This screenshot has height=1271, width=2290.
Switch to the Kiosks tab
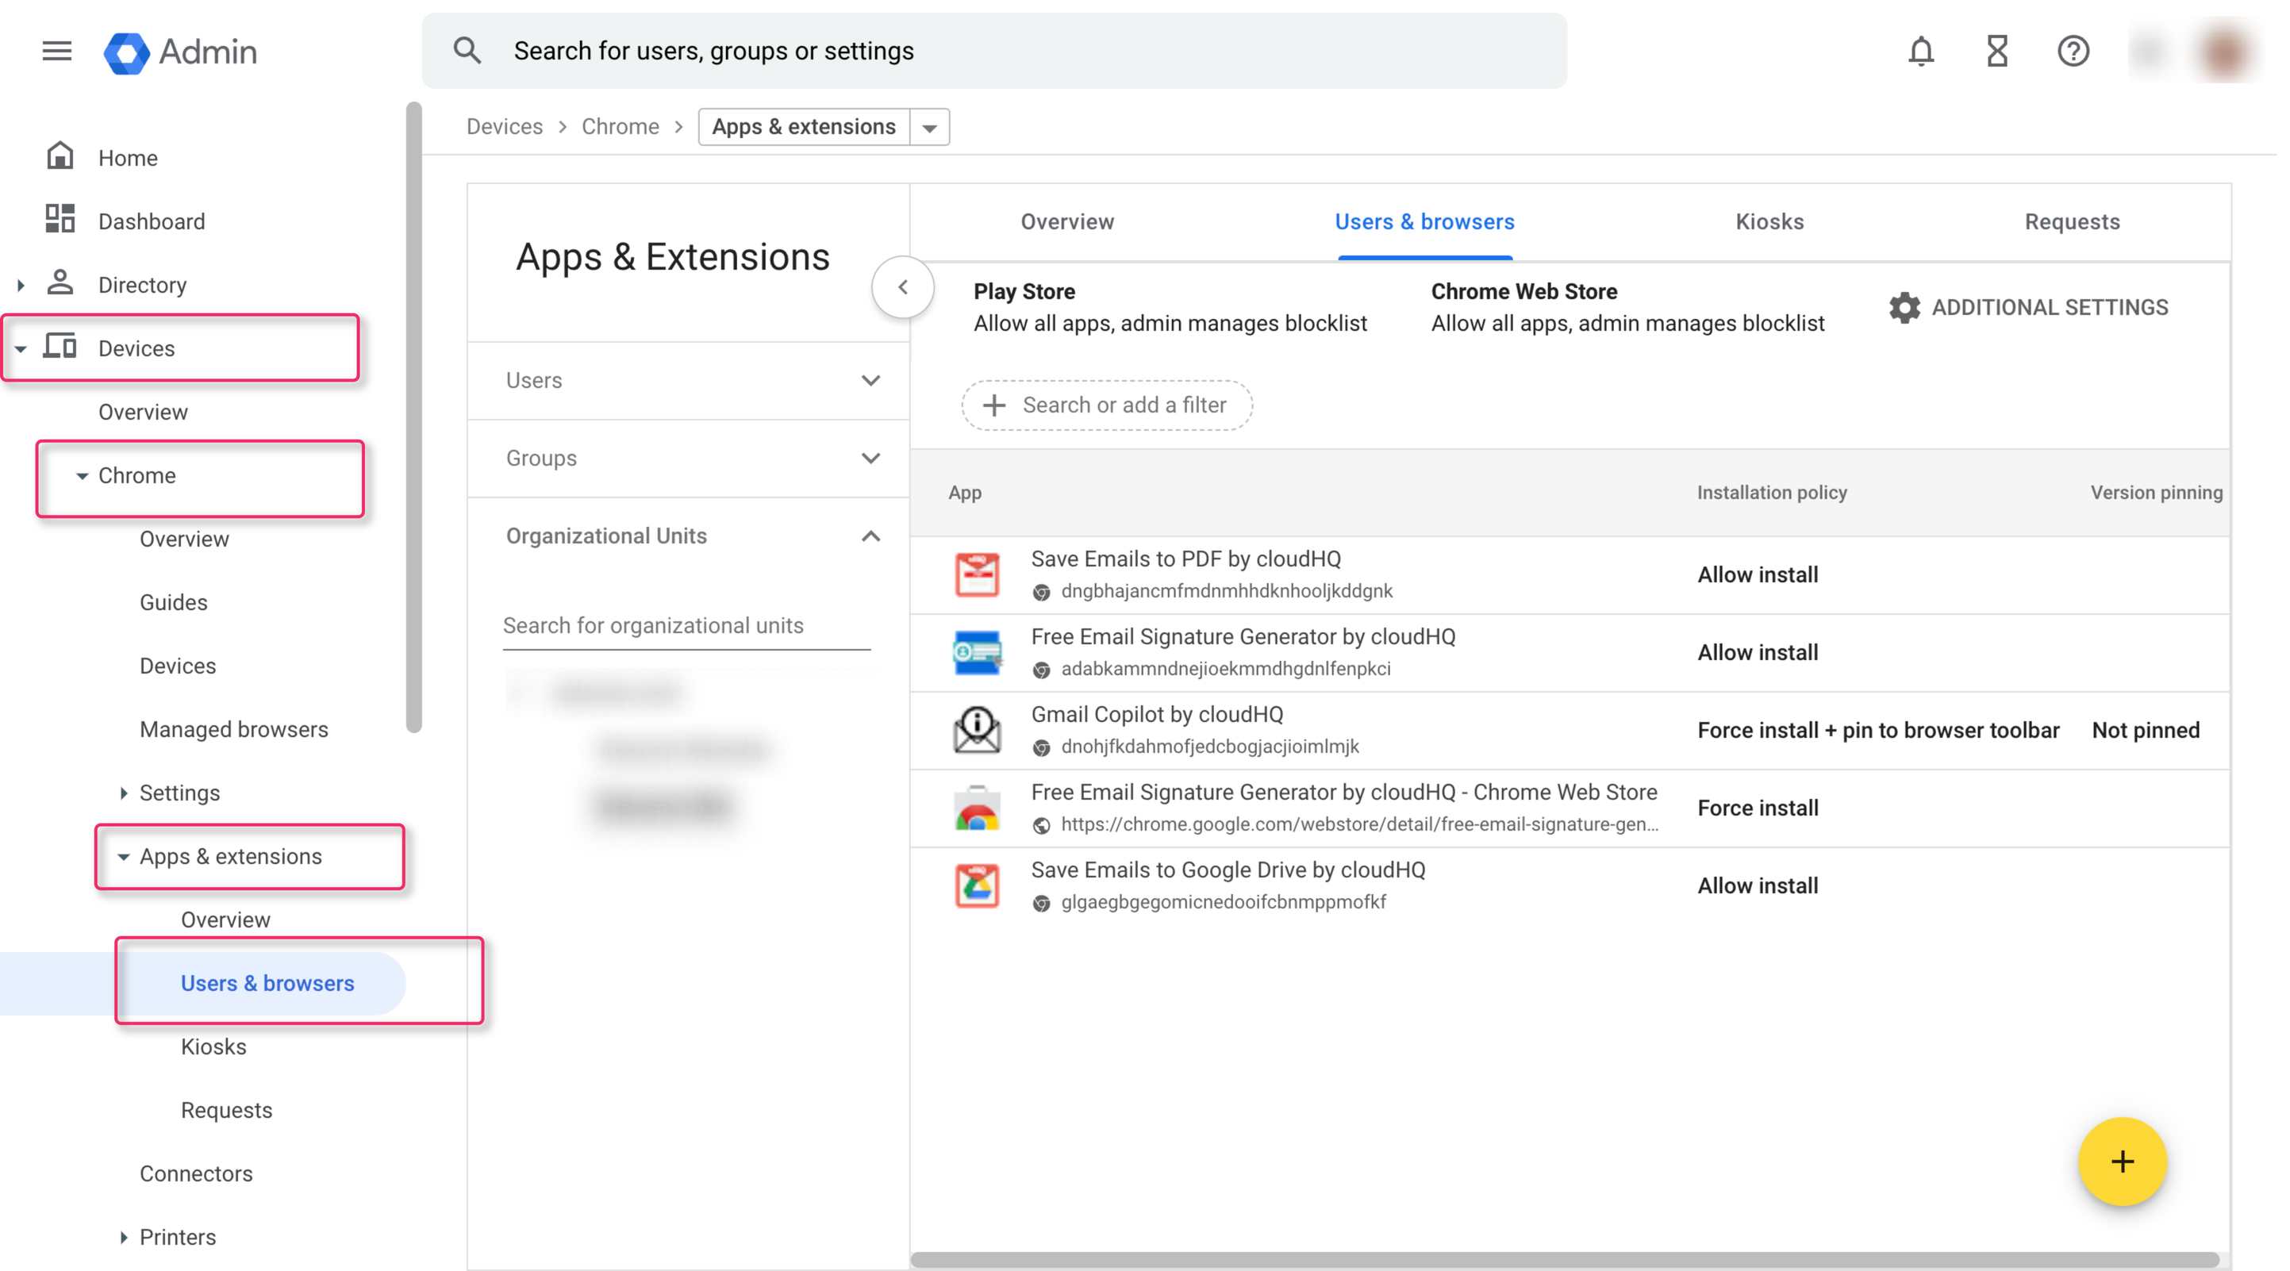1769,221
